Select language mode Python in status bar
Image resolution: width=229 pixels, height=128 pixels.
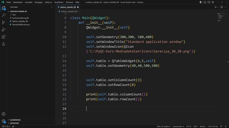pyautogui.click(x=203, y=127)
